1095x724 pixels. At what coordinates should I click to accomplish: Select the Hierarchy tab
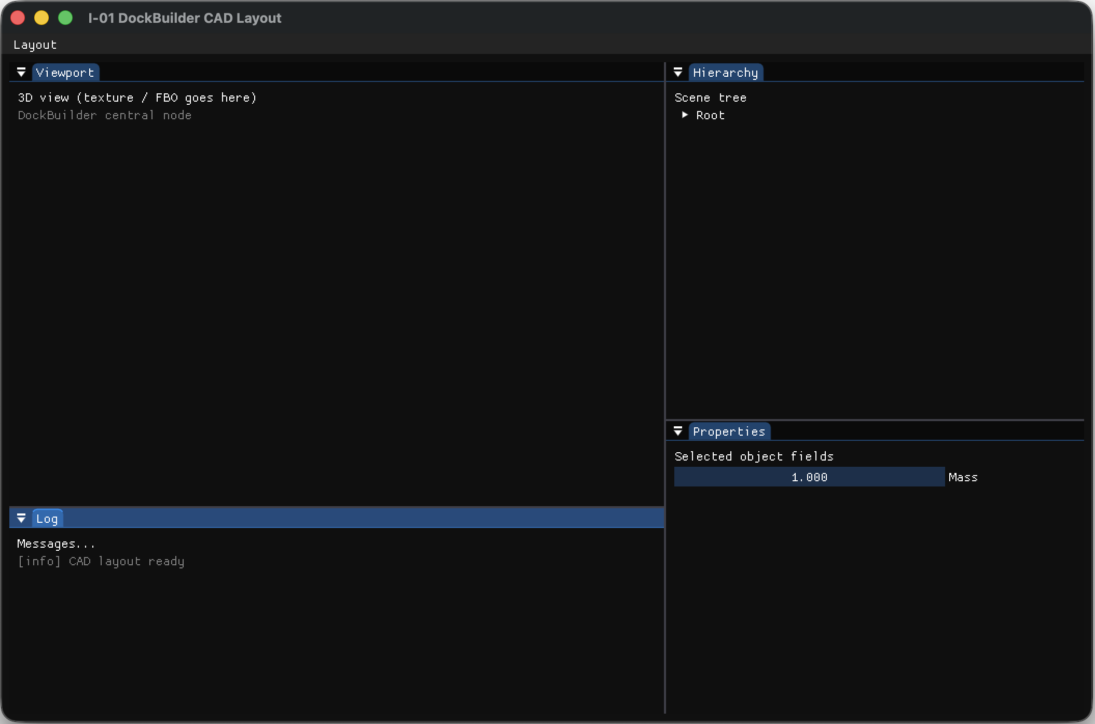tap(726, 73)
